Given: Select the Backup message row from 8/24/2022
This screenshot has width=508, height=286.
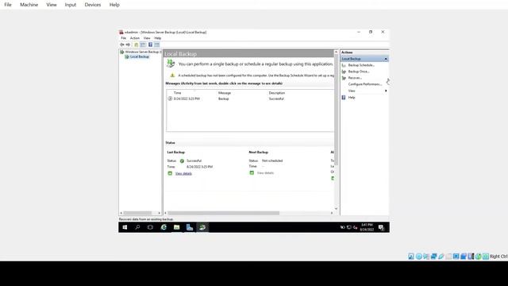Looking at the screenshot, I should pyautogui.click(x=250, y=99).
